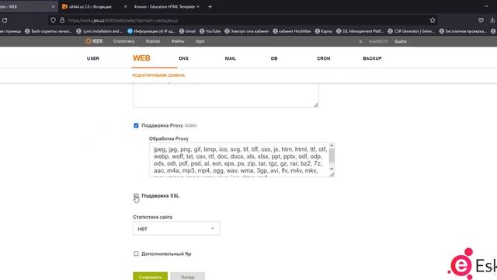The height and width of the screenshot is (280, 497).
Task: Click the gray Назад button
Action: pyautogui.click(x=188, y=276)
